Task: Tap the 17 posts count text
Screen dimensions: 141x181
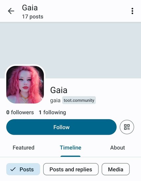Action: (x=33, y=17)
